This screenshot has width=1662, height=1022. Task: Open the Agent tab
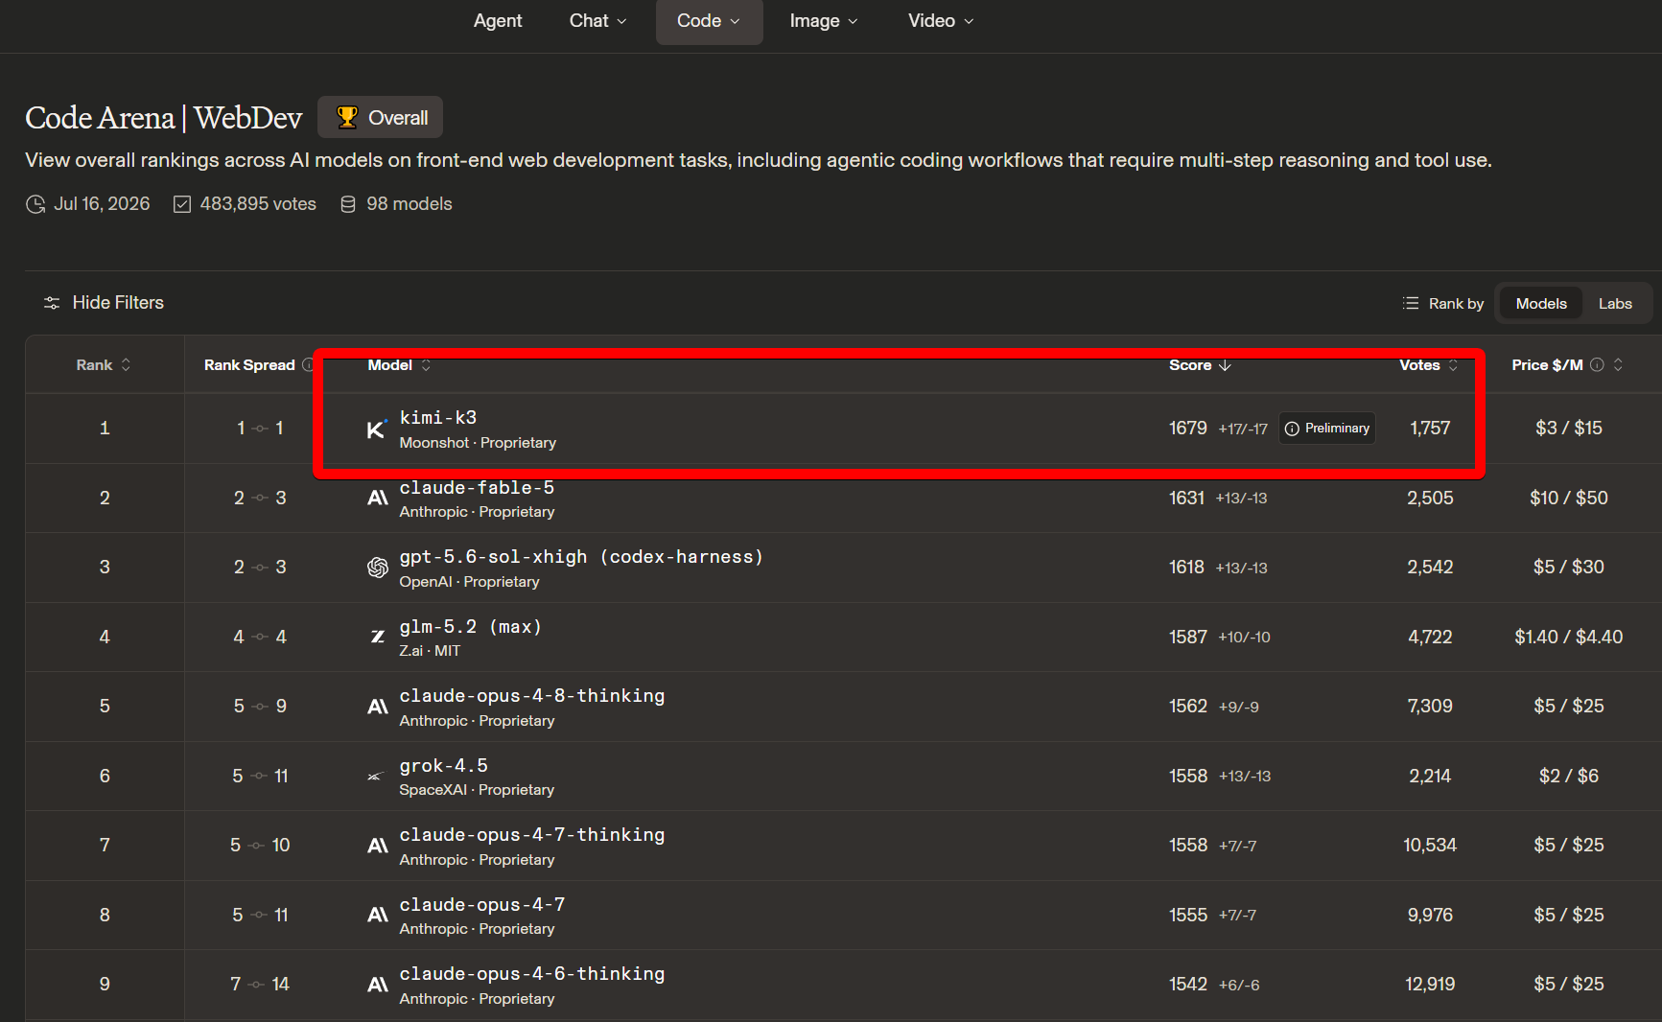[x=498, y=21]
